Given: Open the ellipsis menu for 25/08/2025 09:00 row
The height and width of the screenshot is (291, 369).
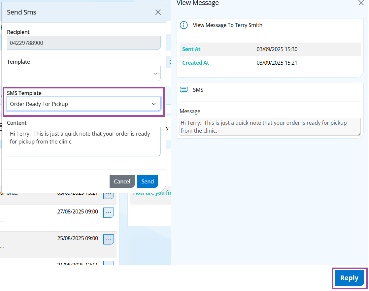Looking at the screenshot, I should point(109,239).
